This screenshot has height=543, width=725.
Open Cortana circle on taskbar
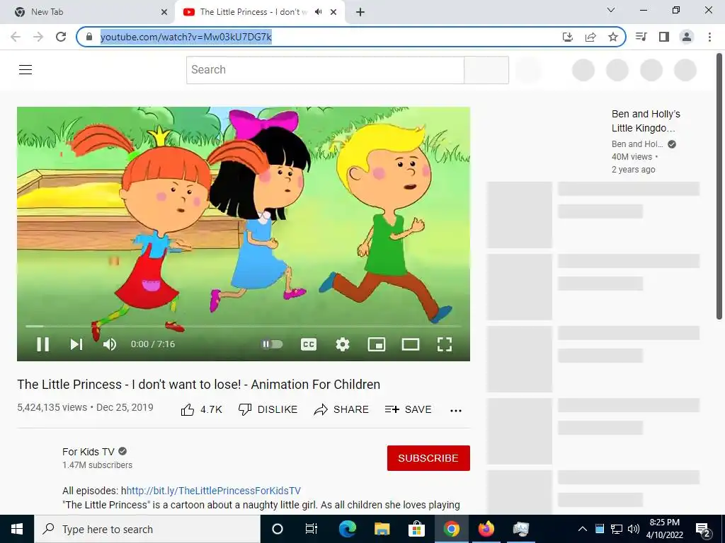click(x=278, y=529)
